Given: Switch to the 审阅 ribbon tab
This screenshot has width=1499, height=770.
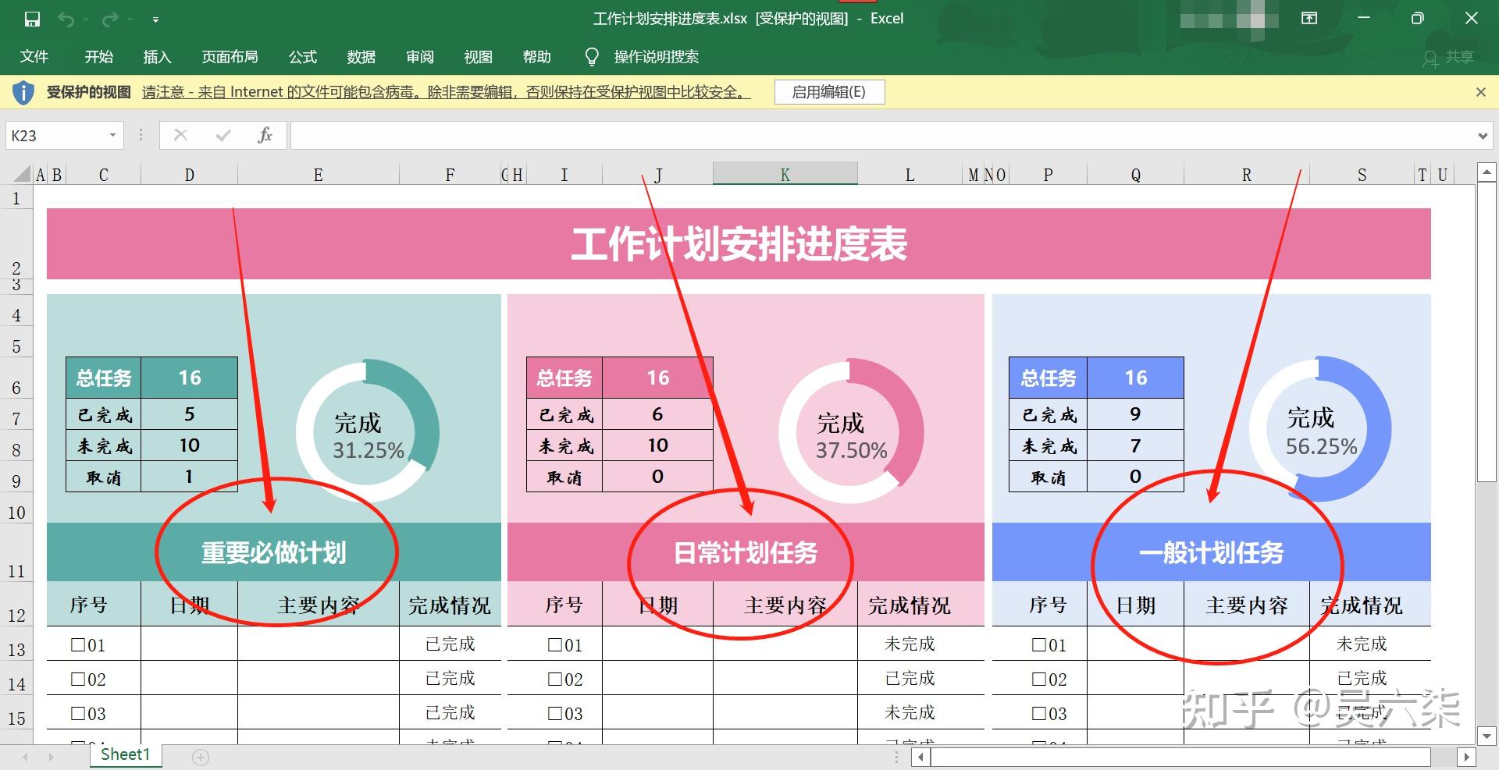Looking at the screenshot, I should pos(420,57).
